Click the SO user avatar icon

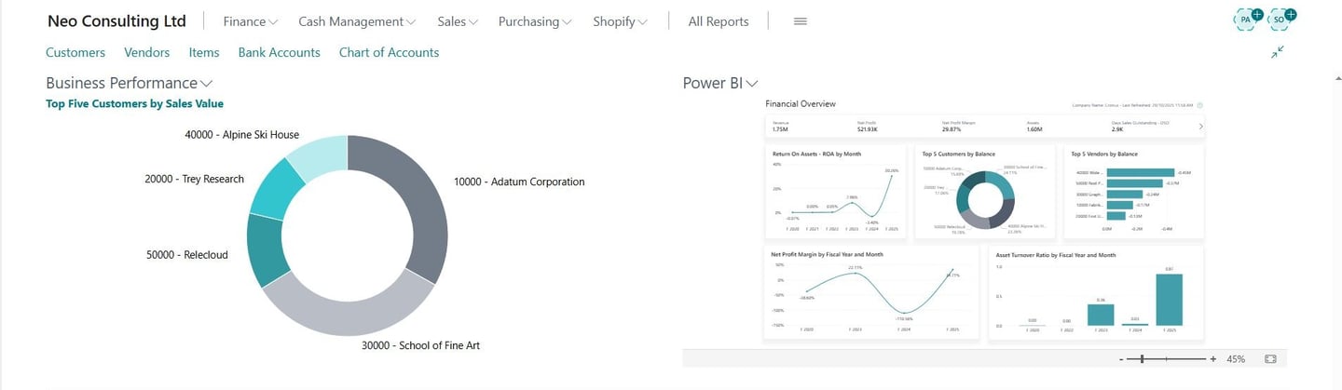coord(1280,19)
